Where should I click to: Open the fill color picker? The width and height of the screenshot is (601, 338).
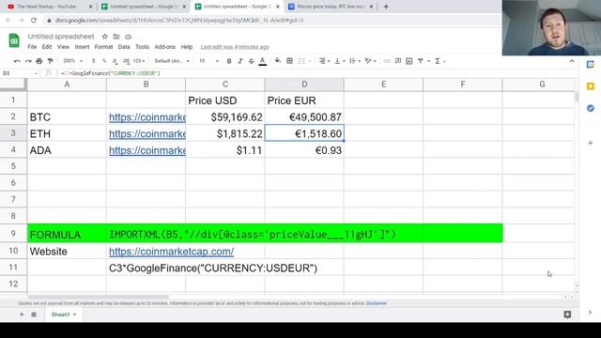pyautogui.click(x=278, y=61)
